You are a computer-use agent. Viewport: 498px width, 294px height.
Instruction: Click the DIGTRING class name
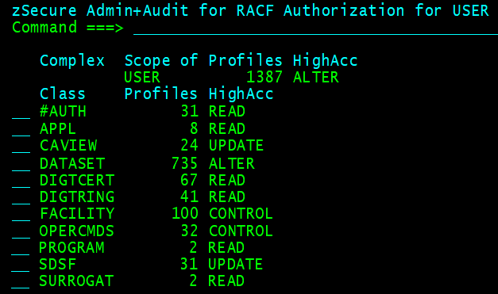[77, 197]
